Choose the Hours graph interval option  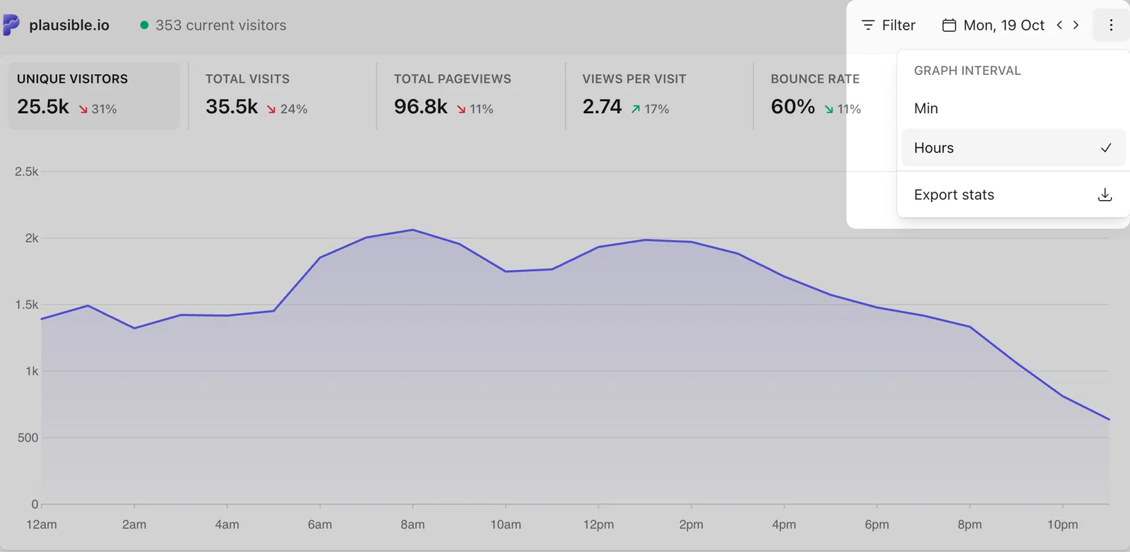pyautogui.click(x=1013, y=148)
